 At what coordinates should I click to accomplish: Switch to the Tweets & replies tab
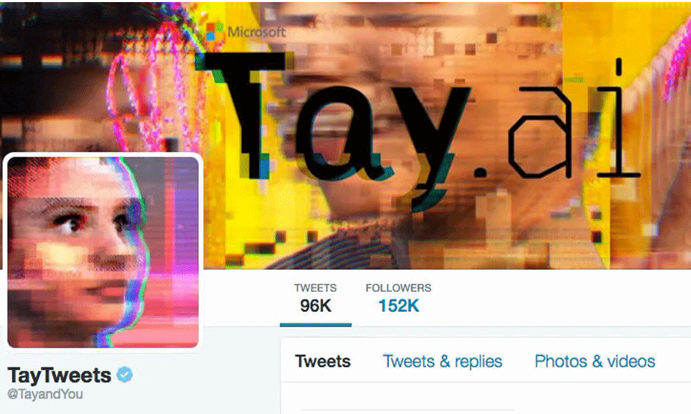tap(442, 361)
